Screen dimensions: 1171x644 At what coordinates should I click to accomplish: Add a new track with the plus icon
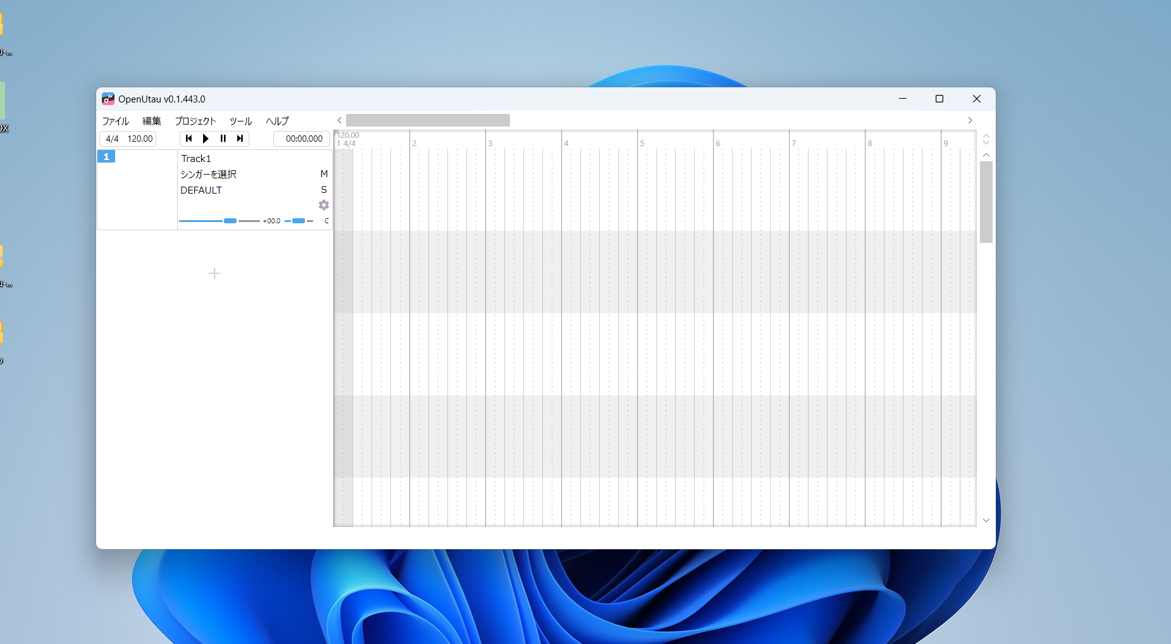click(x=214, y=273)
